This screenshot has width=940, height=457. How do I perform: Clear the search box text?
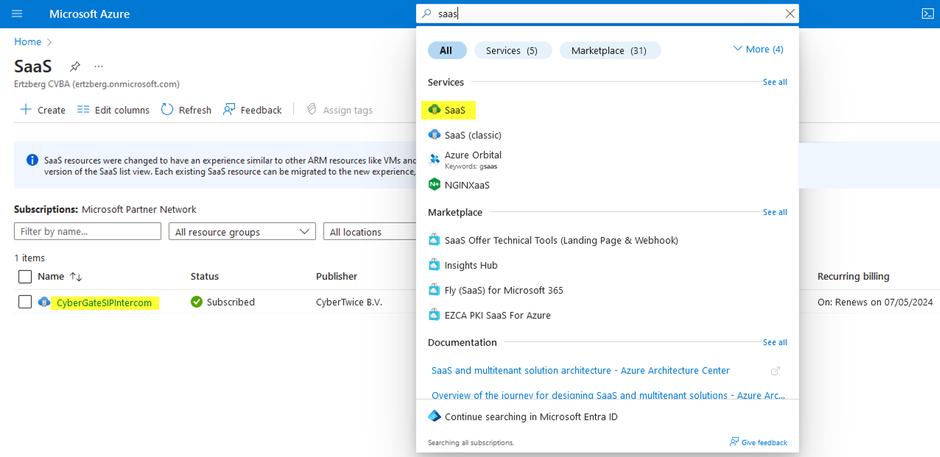790,14
